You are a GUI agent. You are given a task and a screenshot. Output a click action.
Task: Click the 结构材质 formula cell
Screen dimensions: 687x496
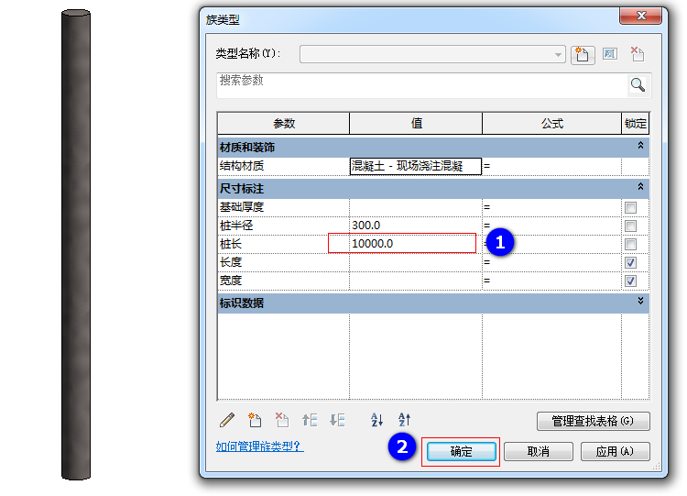pyautogui.click(x=552, y=166)
